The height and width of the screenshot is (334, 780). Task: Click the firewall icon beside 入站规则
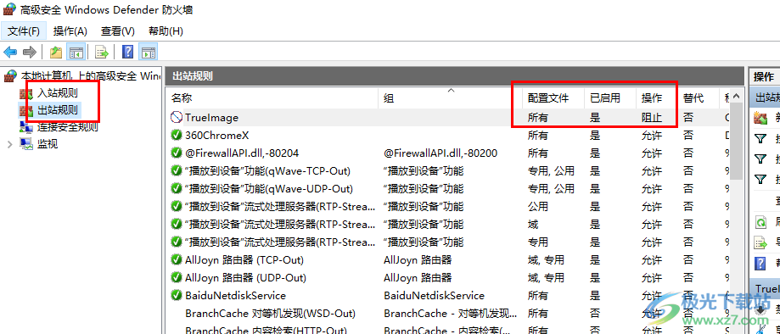(25, 93)
